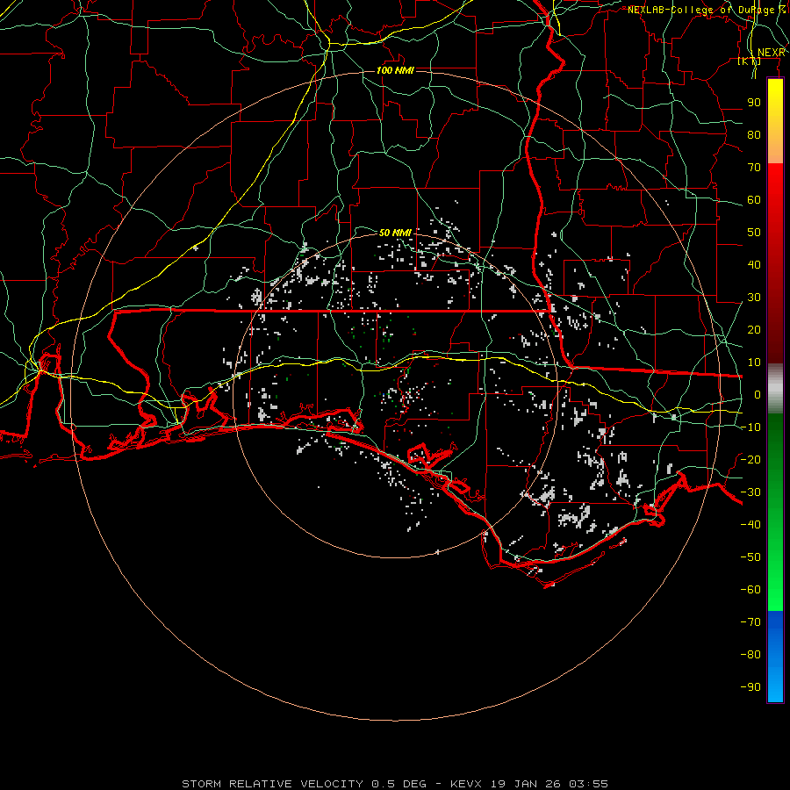
Task: Click the "KEVX" radar station identifier
Action: 466,784
